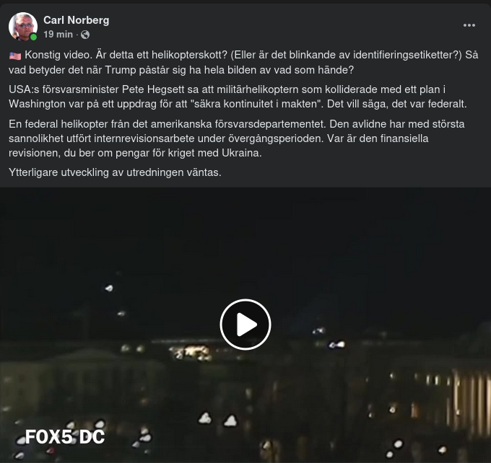The image size is (491, 463).
Task: Open Carl Norberg's profile name link
Action: [x=76, y=20]
